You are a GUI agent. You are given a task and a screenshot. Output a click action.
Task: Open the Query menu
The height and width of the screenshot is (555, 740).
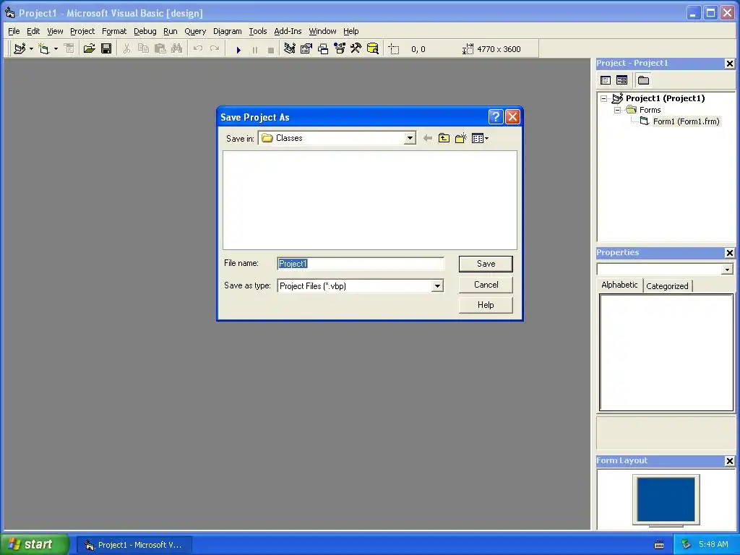(195, 31)
